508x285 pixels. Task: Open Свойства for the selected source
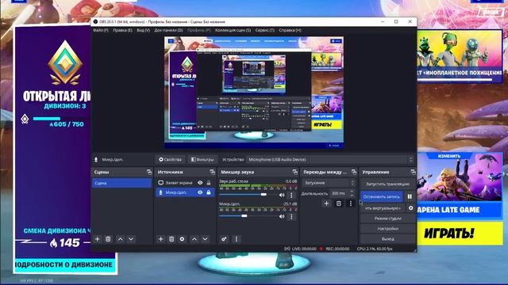click(171, 160)
